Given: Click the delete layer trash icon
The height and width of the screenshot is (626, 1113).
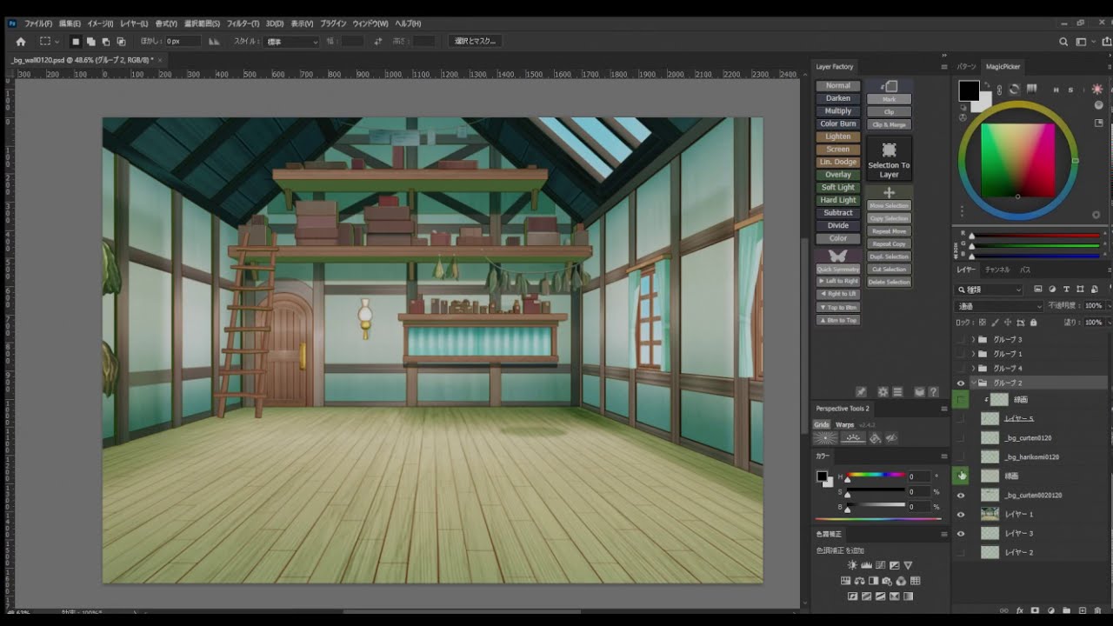Looking at the screenshot, I should (1097, 611).
